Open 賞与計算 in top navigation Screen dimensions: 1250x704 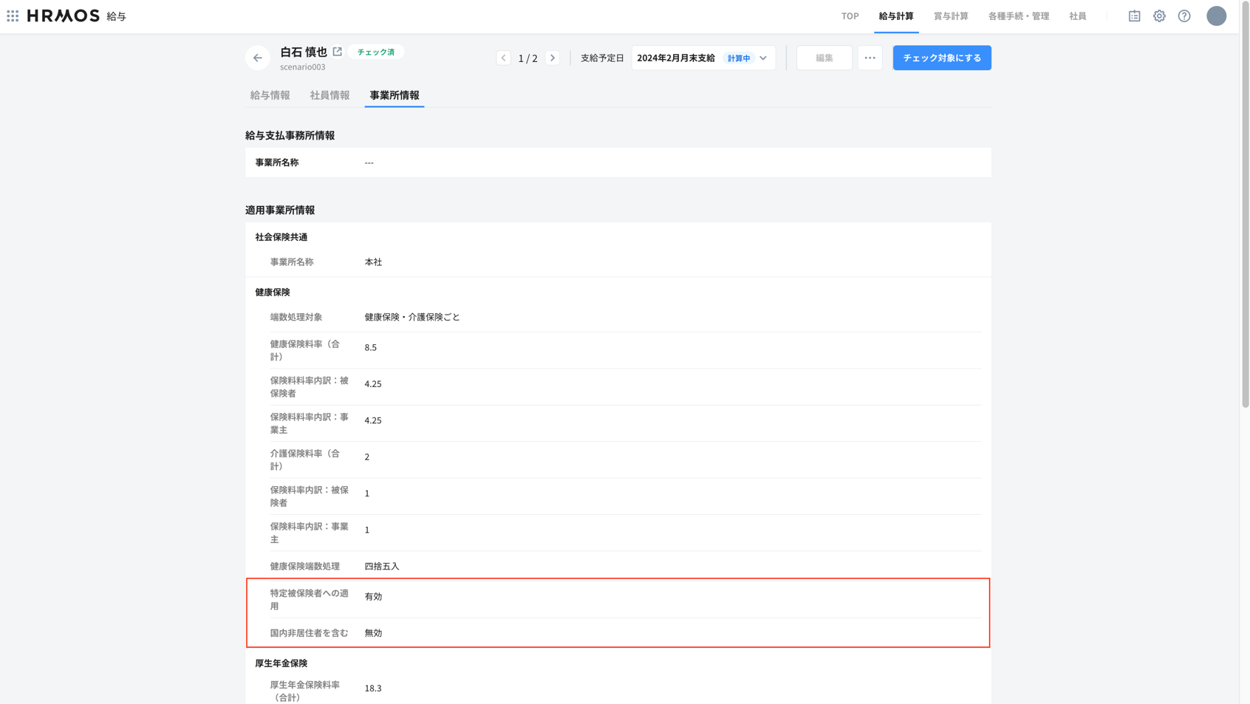click(950, 16)
